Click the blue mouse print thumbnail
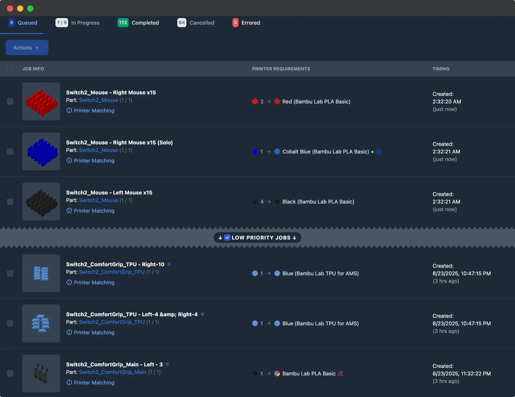This screenshot has width=515, height=397. 41,152
